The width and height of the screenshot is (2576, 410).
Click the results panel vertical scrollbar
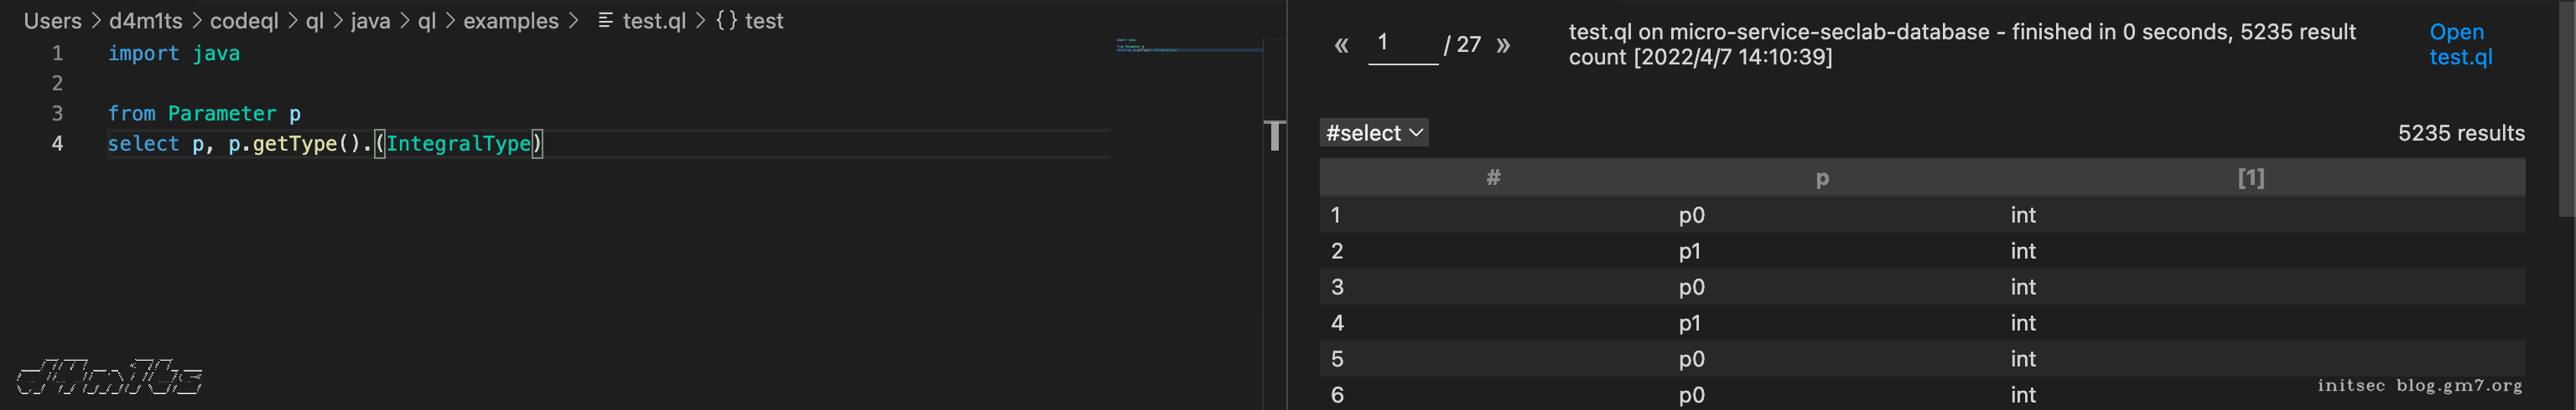tap(2566, 110)
